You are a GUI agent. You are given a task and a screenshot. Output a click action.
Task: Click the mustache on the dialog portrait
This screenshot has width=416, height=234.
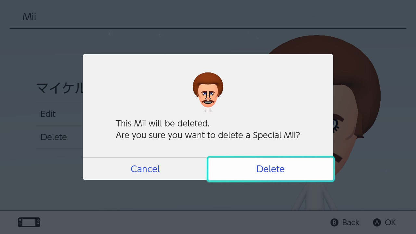(x=208, y=102)
